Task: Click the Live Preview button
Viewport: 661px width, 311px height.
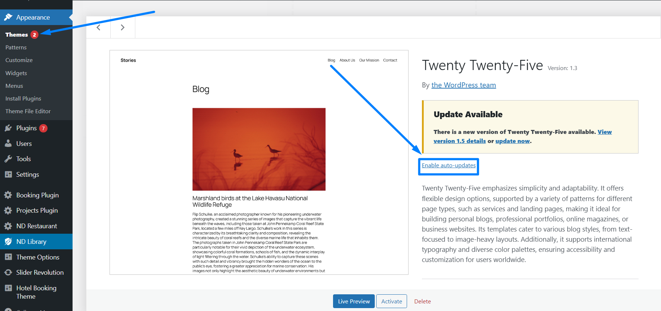Action: point(354,301)
